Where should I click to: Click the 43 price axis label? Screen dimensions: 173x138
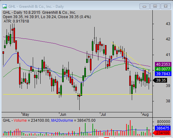click(168, 24)
